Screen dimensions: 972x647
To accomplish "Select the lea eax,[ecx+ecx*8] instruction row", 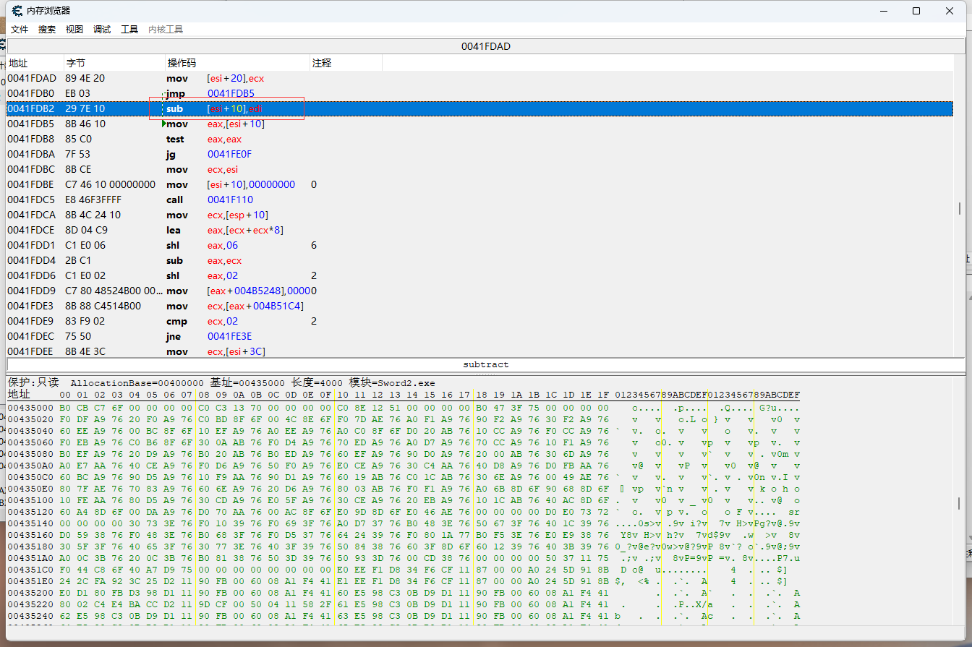I will (479, 230).
